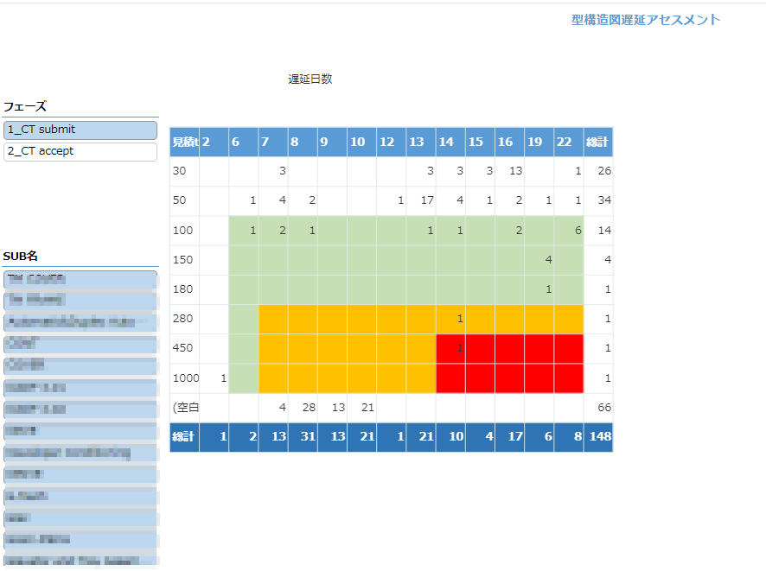766x571 pixels.
Task: Select the "1_CT submit" phase filter
Action: click(x=80, y=130)
